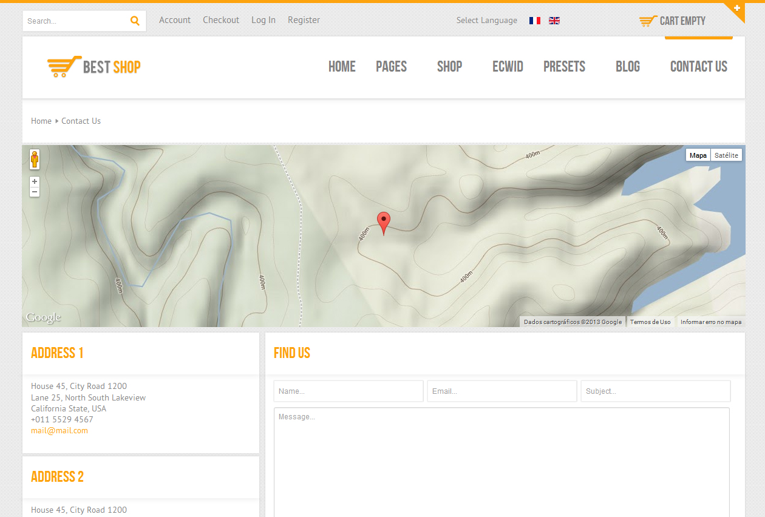Expand the plus corner panel icon

tap(737, 8)
